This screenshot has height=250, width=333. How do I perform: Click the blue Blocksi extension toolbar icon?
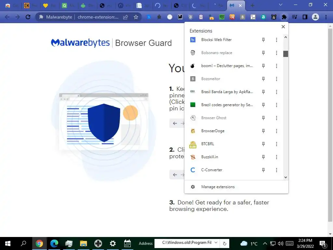(x=149, y=17)
